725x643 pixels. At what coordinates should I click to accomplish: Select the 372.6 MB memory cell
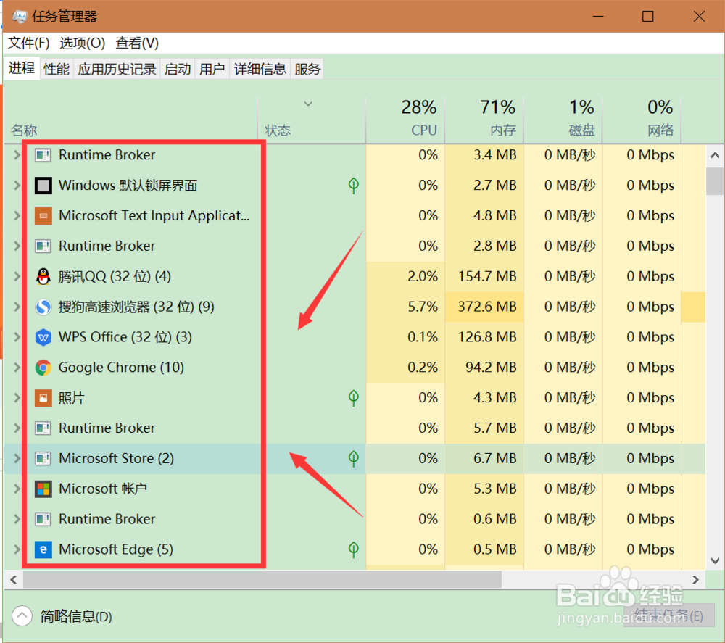pyautogui.click(x=484, y=307)
